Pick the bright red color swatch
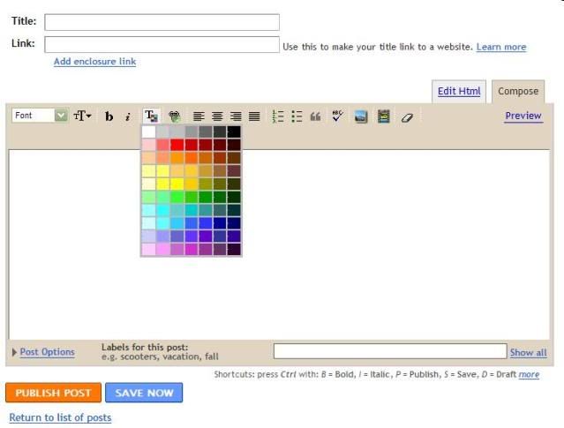 (x=177, y=145)
